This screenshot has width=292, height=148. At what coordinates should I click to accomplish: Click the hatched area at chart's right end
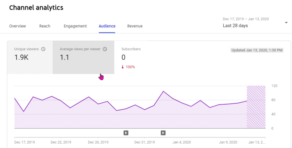coord(256,107)
